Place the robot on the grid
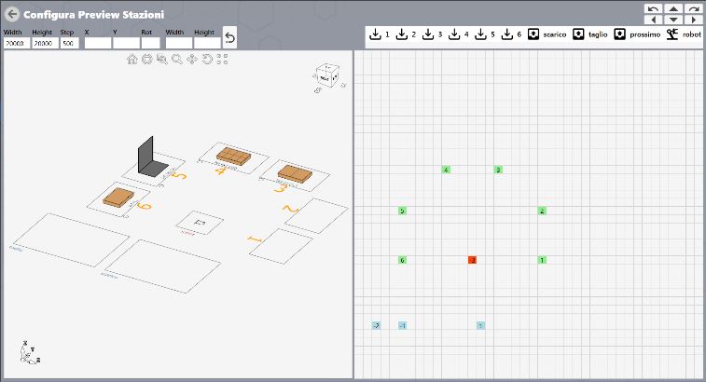706x382 pixels. 684,34
